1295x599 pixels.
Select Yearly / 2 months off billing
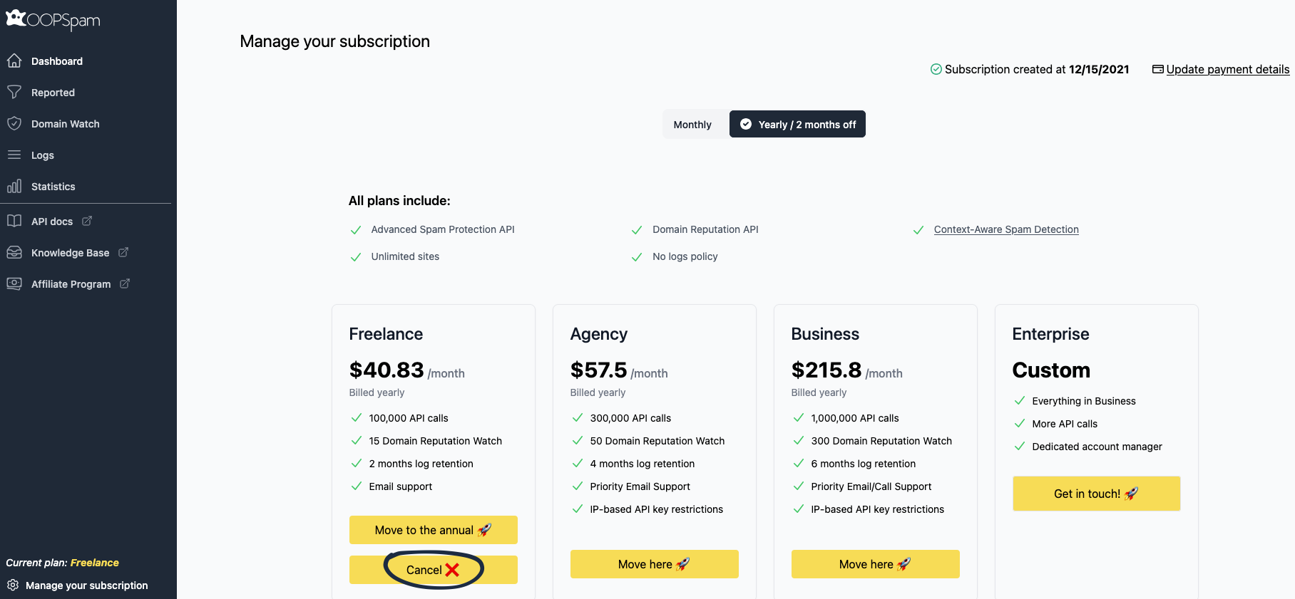pyautogui.click(x=797, y=124)
